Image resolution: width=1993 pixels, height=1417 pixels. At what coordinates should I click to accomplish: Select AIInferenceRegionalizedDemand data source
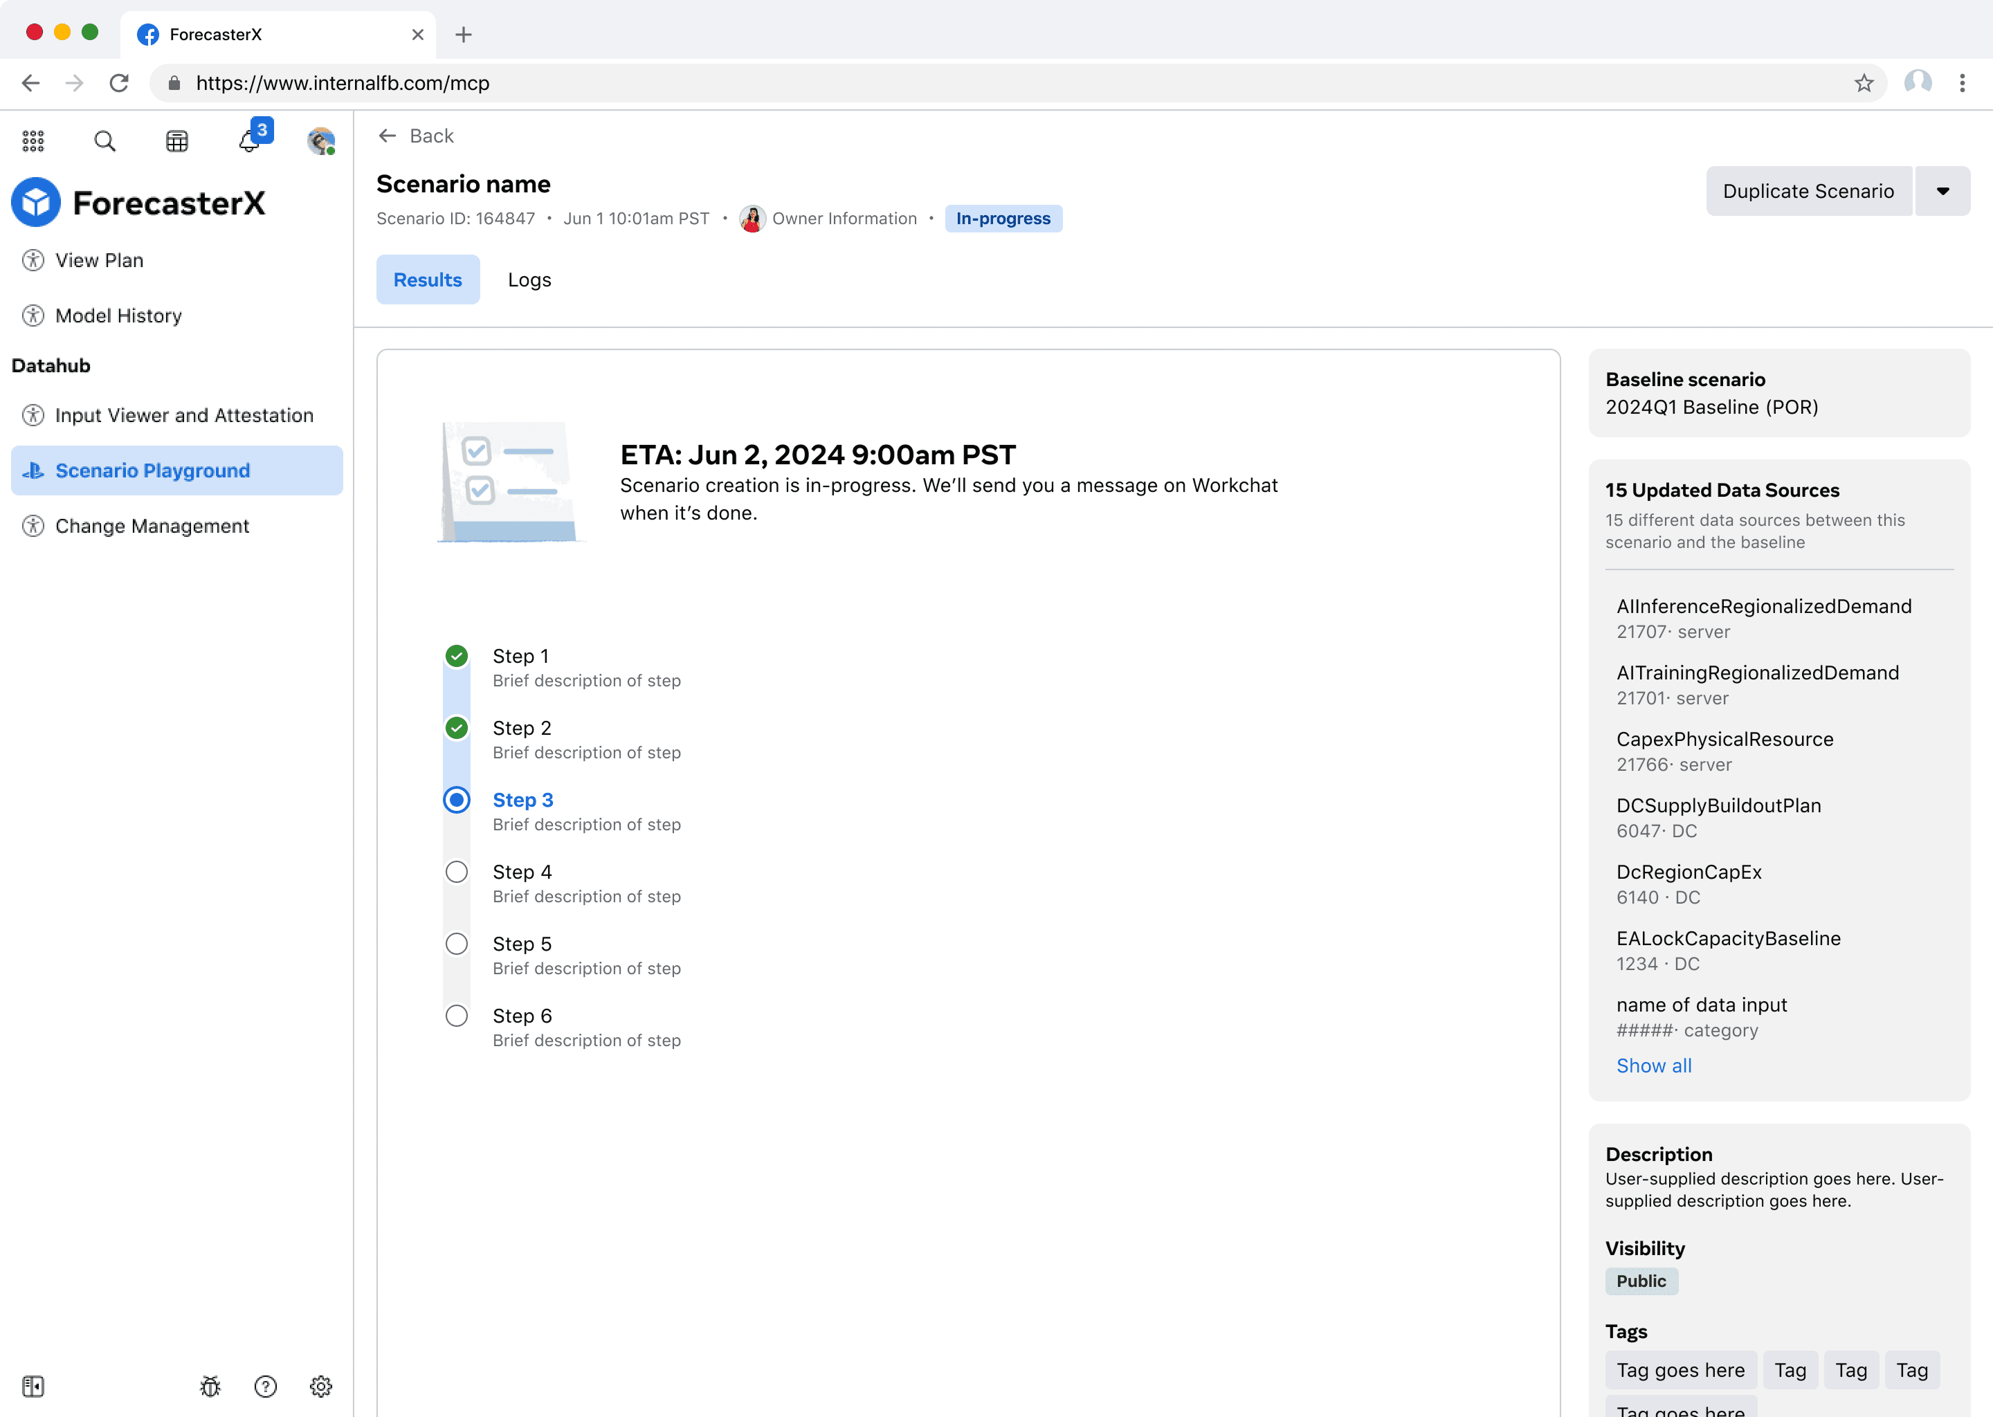(x=1763, y=618)
